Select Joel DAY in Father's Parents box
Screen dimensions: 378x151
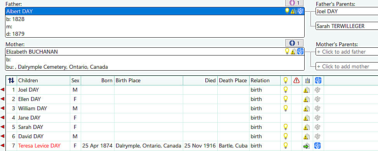[347, 11]
